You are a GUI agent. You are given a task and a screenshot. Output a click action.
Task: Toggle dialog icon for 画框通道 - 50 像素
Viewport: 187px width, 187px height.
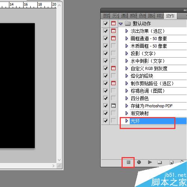pos(113,38)
